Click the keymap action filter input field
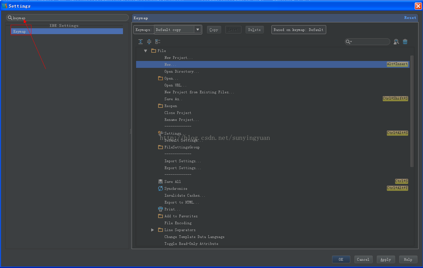Image resolution: width=423 pixels, height=268 pixels. (x=368, y=42)
